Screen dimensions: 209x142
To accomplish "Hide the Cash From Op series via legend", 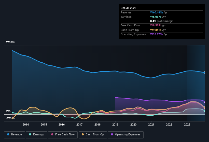I will 92,135.
